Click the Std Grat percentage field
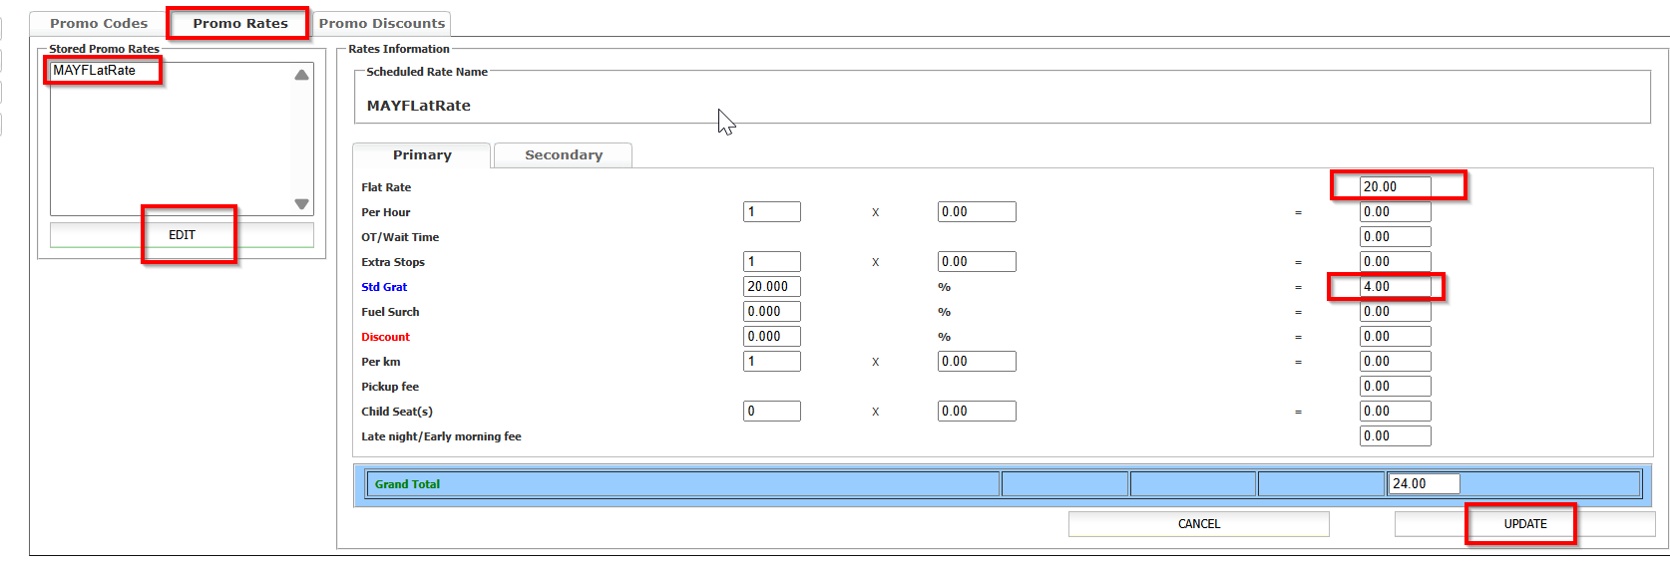Viewport: 1670px width, 565px height. [x=771, y=287]
